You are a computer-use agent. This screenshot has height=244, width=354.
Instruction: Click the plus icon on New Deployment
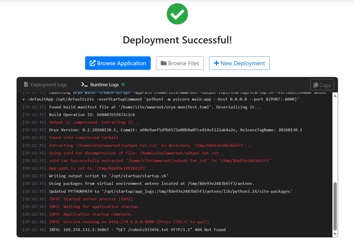216,63
